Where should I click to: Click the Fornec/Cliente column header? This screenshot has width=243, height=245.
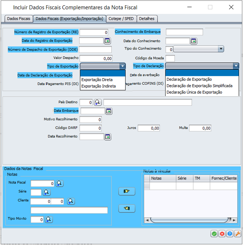pyautogui.click(x=224, y=178)
